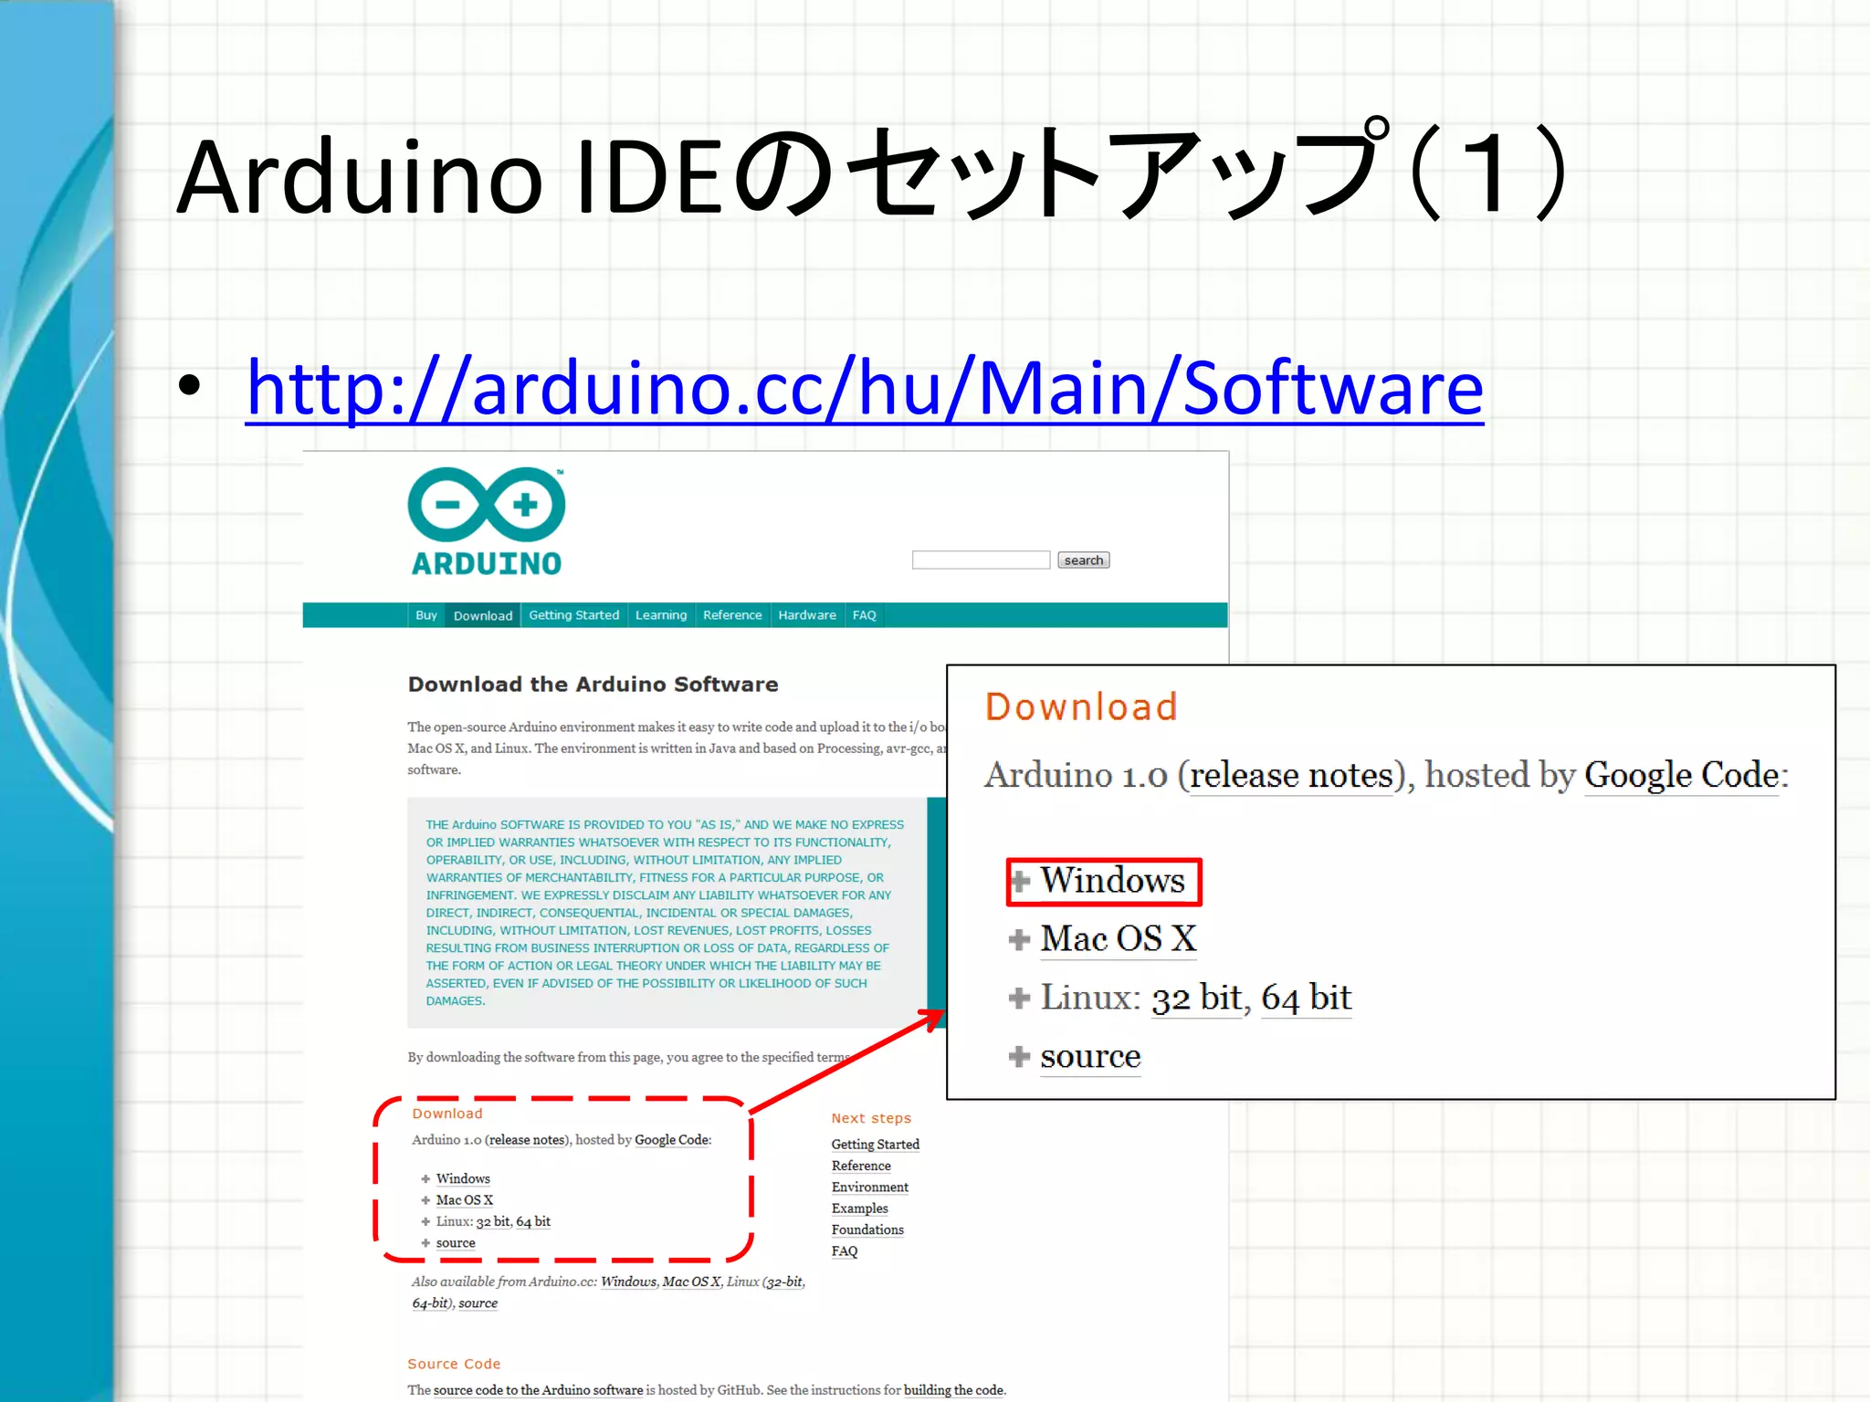1870x1402 pixels.
Task: Focus the website search input field
Action: 981,560
